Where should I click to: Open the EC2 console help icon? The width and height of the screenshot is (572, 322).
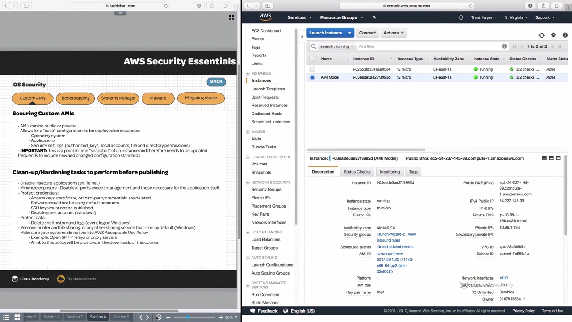pos(565,35)
